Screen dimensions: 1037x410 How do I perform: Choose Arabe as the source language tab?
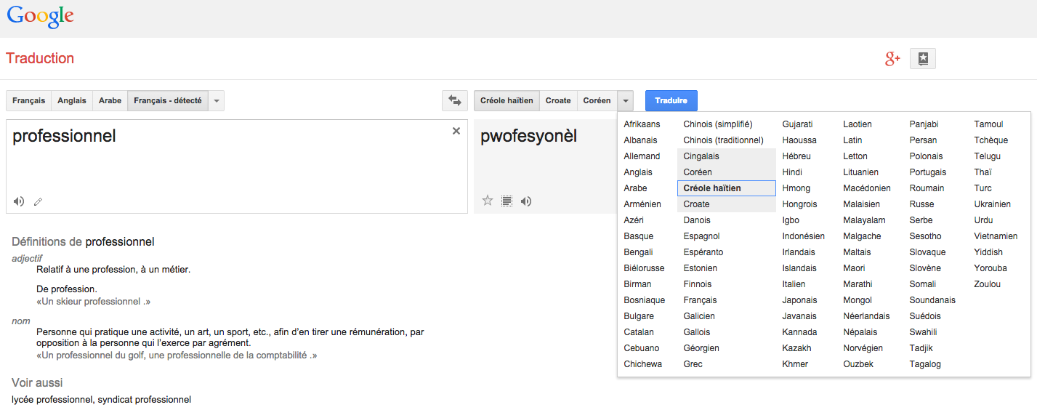110,101
